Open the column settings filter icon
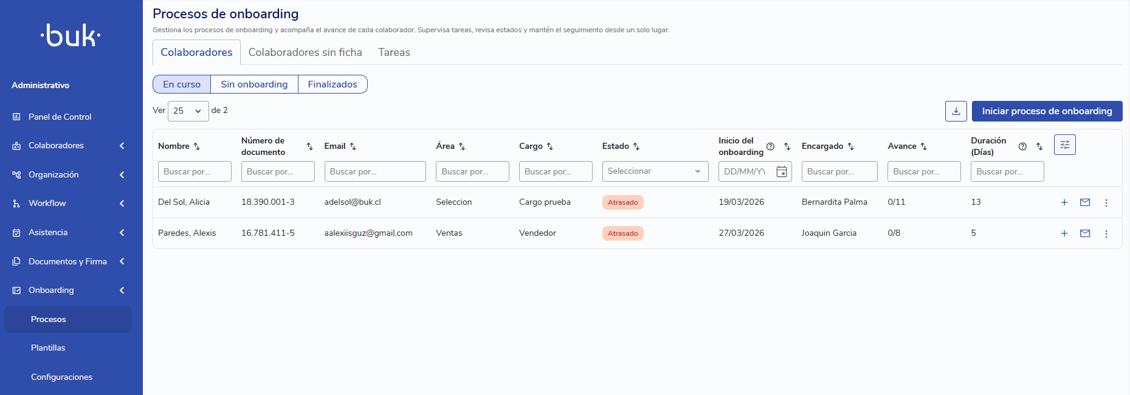This screenshot has width=1130, height=395. (1064, 145)
